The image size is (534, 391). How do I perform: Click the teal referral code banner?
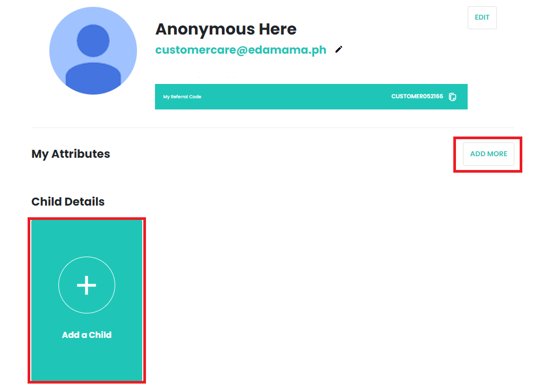311,97
